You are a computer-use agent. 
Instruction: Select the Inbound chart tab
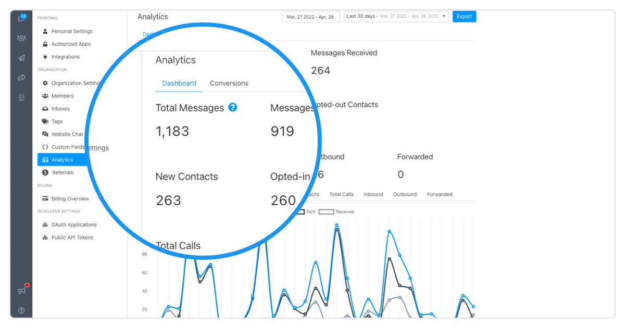[x=373, y=194]
